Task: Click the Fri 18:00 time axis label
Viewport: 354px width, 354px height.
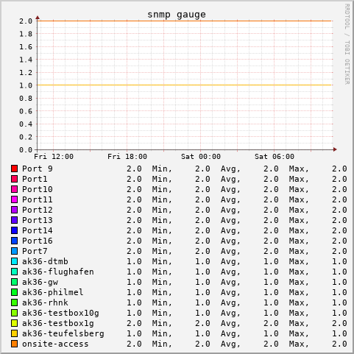Action: (x=127, y=157)
